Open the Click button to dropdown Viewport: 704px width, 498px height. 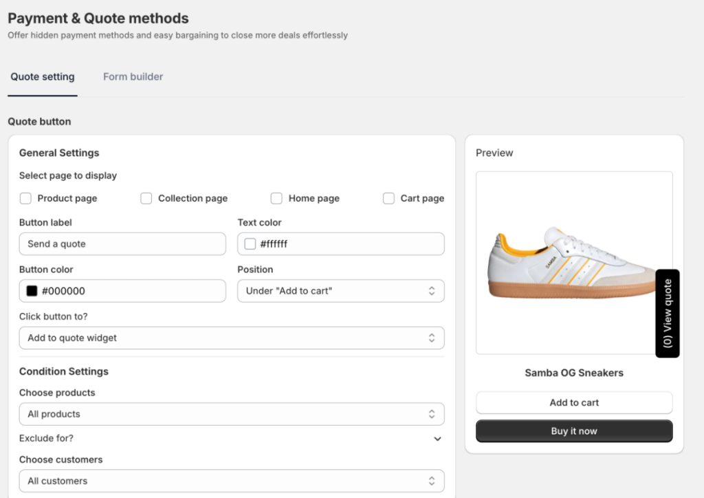(x=232, y=338)
